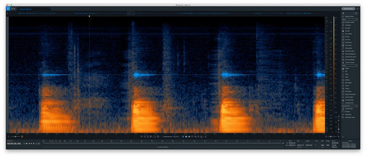Toggle module list view icon
Viewport: 366px width, 157px height.
(x=356, y=13)
